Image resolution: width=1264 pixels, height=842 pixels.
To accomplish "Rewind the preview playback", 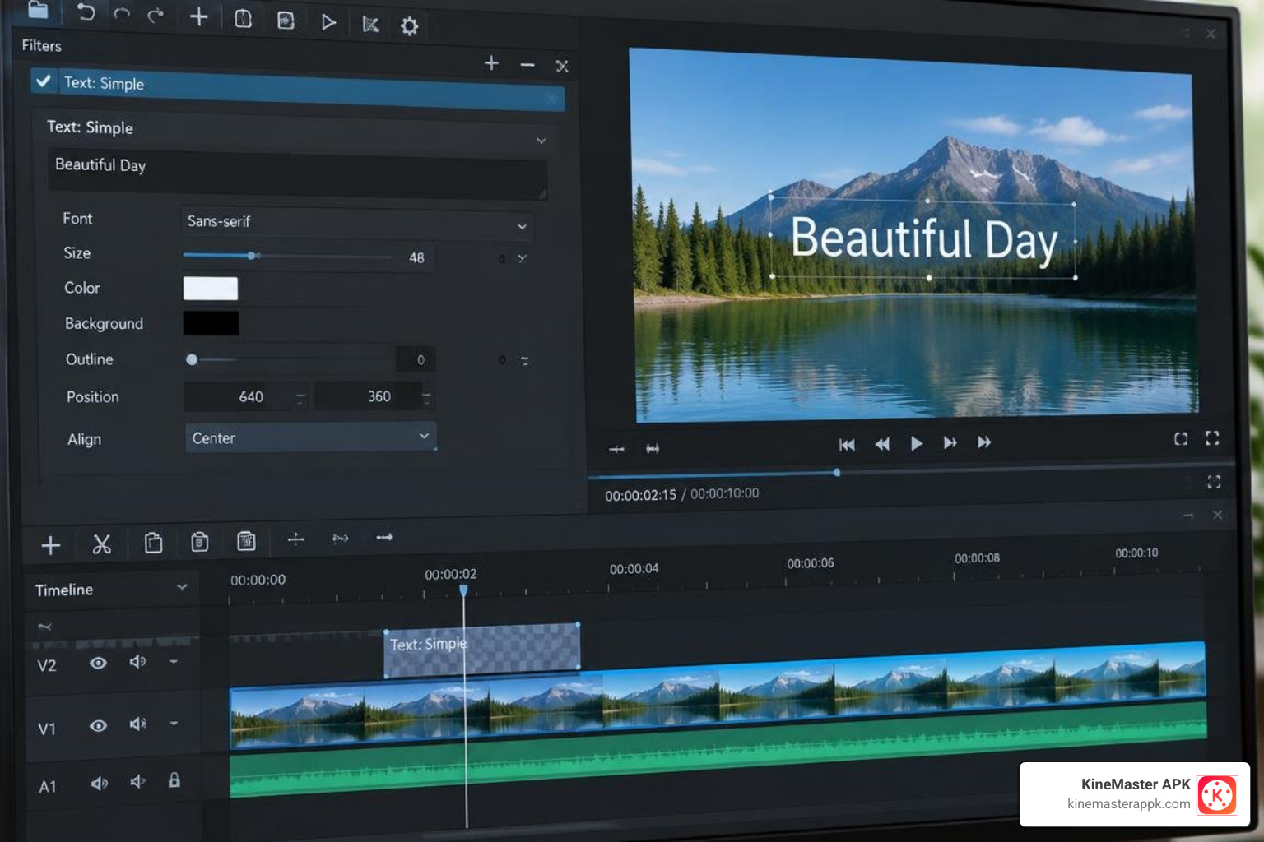I will coord(882,444).
